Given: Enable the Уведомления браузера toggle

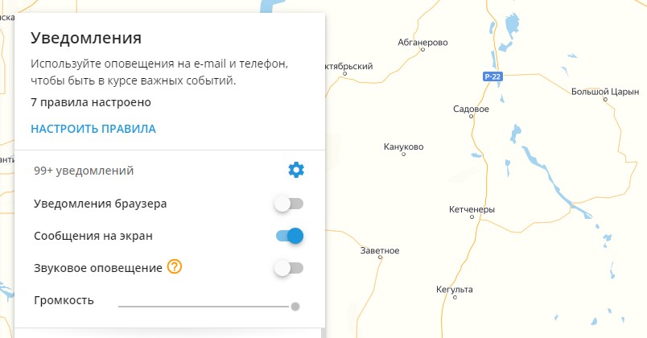Looking at the screenshot, I should click(288, 204).
